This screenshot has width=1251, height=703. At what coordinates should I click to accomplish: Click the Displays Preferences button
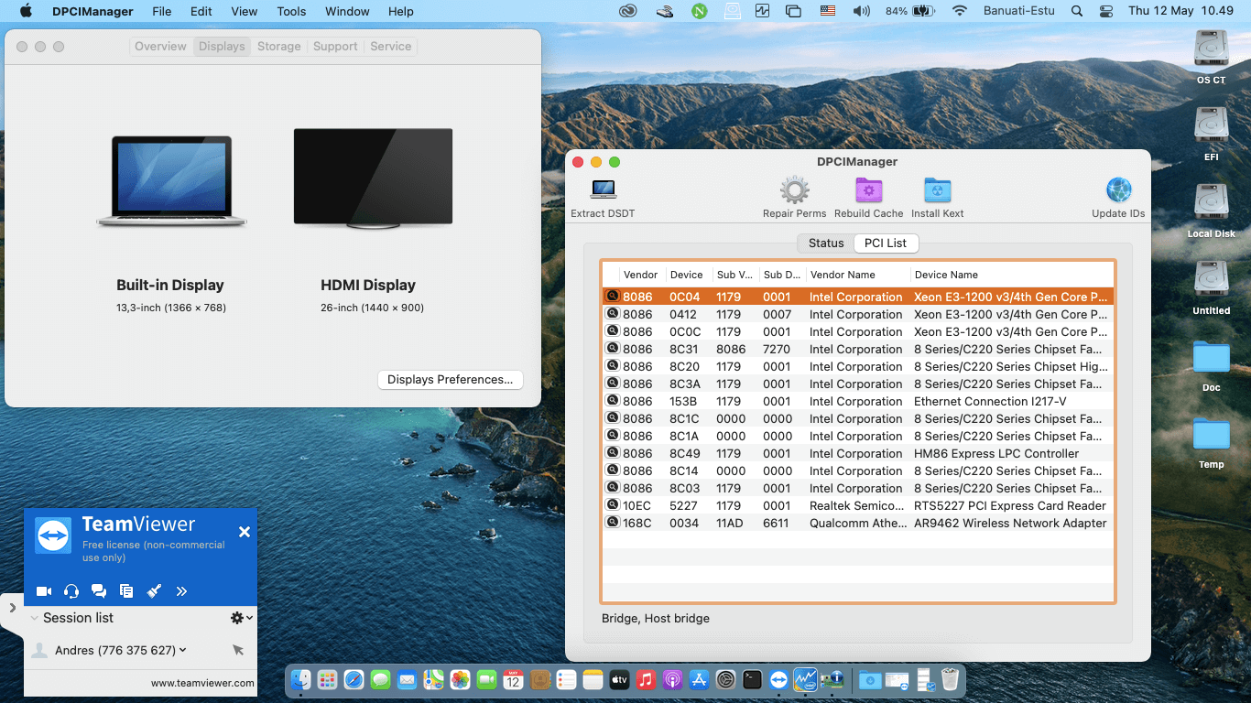point(450,379)
